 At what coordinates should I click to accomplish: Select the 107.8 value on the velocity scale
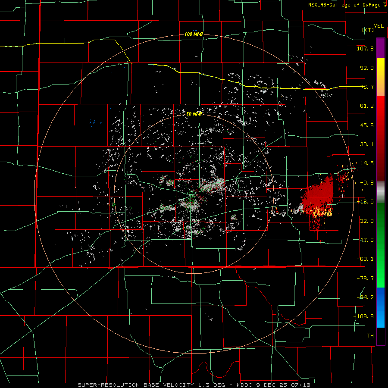coord(365,48)
